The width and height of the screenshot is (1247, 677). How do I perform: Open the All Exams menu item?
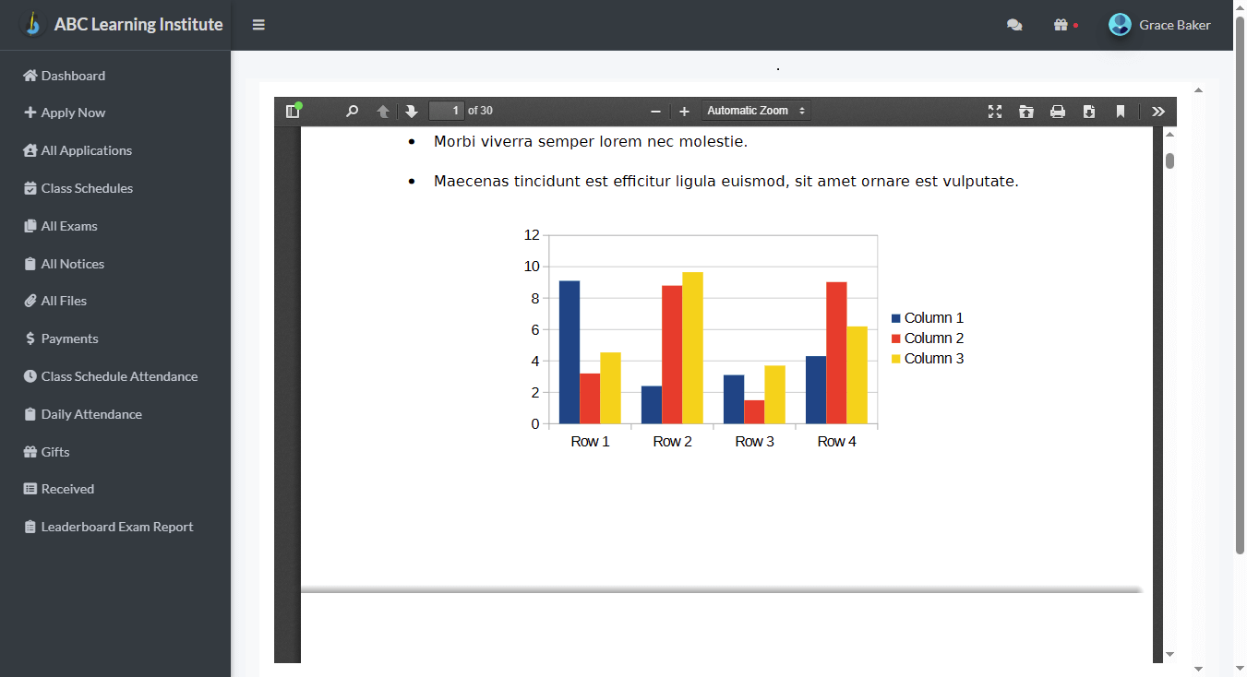pos(69,226)
